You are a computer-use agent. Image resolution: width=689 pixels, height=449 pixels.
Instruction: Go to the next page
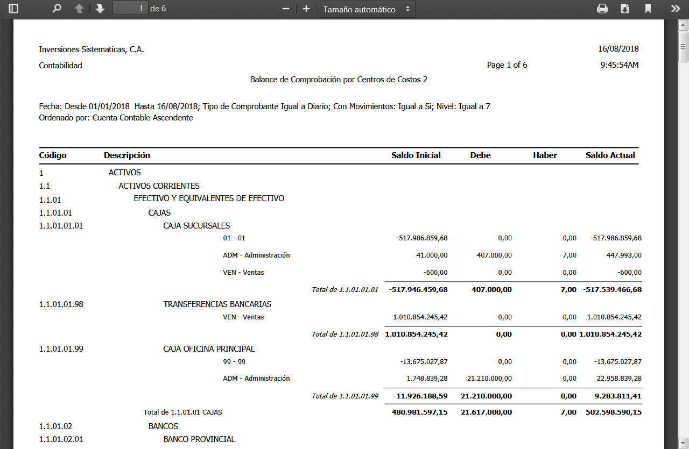coord(100,9)
